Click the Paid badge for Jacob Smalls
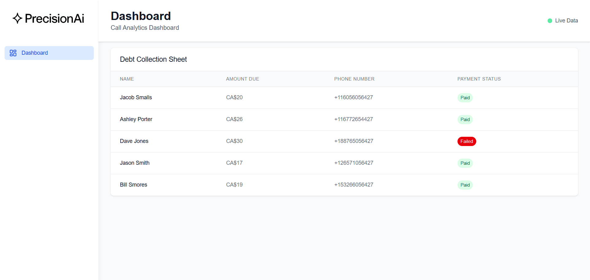Image resolution: width=590 pixels, height=280 pixels. point(465,97)
